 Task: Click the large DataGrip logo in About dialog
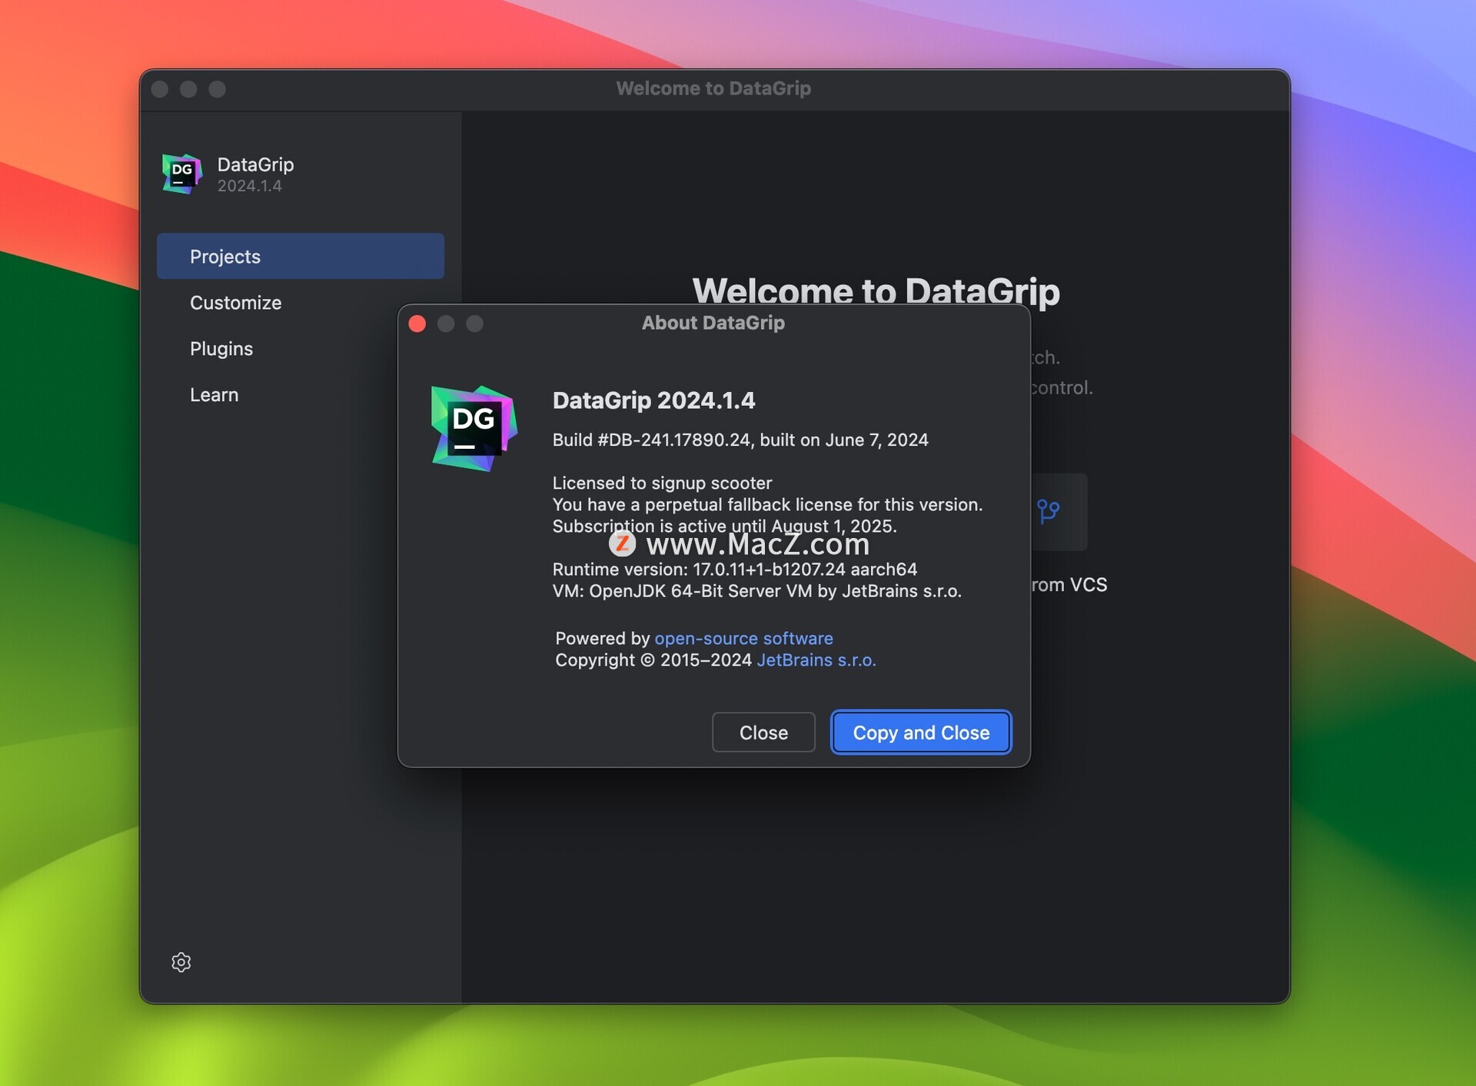(474, 428)
